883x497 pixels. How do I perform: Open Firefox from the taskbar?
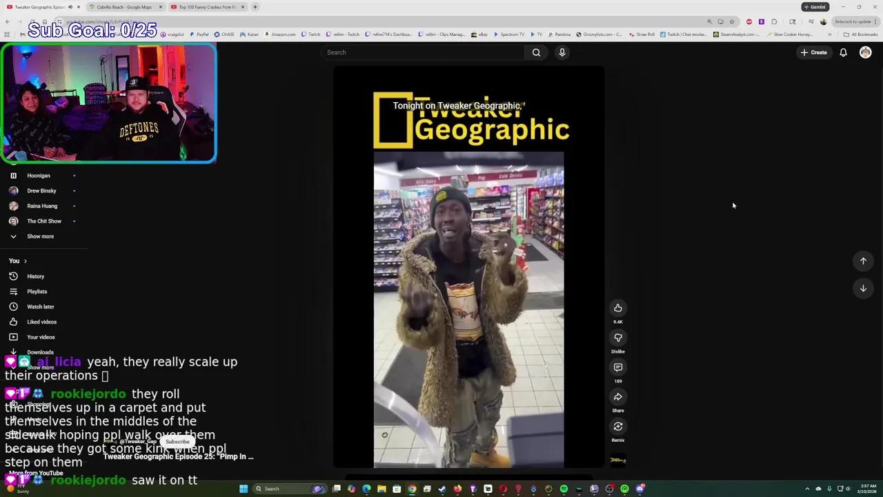coord(457,489)
